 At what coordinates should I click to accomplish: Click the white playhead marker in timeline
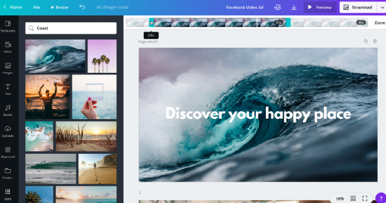pos(257,22)
